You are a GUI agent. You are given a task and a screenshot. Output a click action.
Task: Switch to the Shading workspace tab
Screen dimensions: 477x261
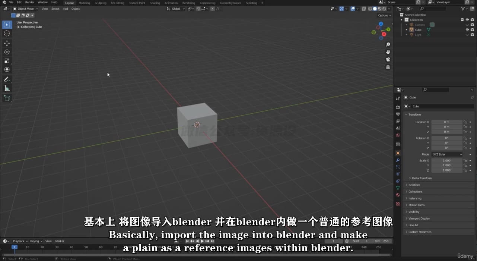(155, 3)
